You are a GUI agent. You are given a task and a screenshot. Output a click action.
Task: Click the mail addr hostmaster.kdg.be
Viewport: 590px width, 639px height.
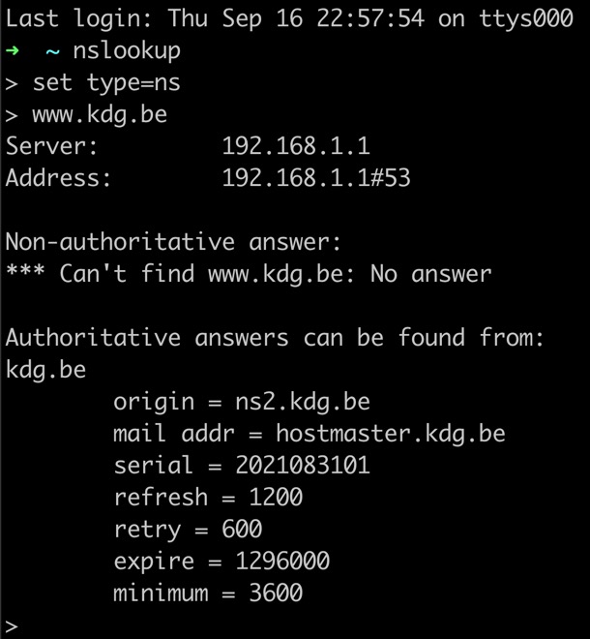(x=391, y=433)
